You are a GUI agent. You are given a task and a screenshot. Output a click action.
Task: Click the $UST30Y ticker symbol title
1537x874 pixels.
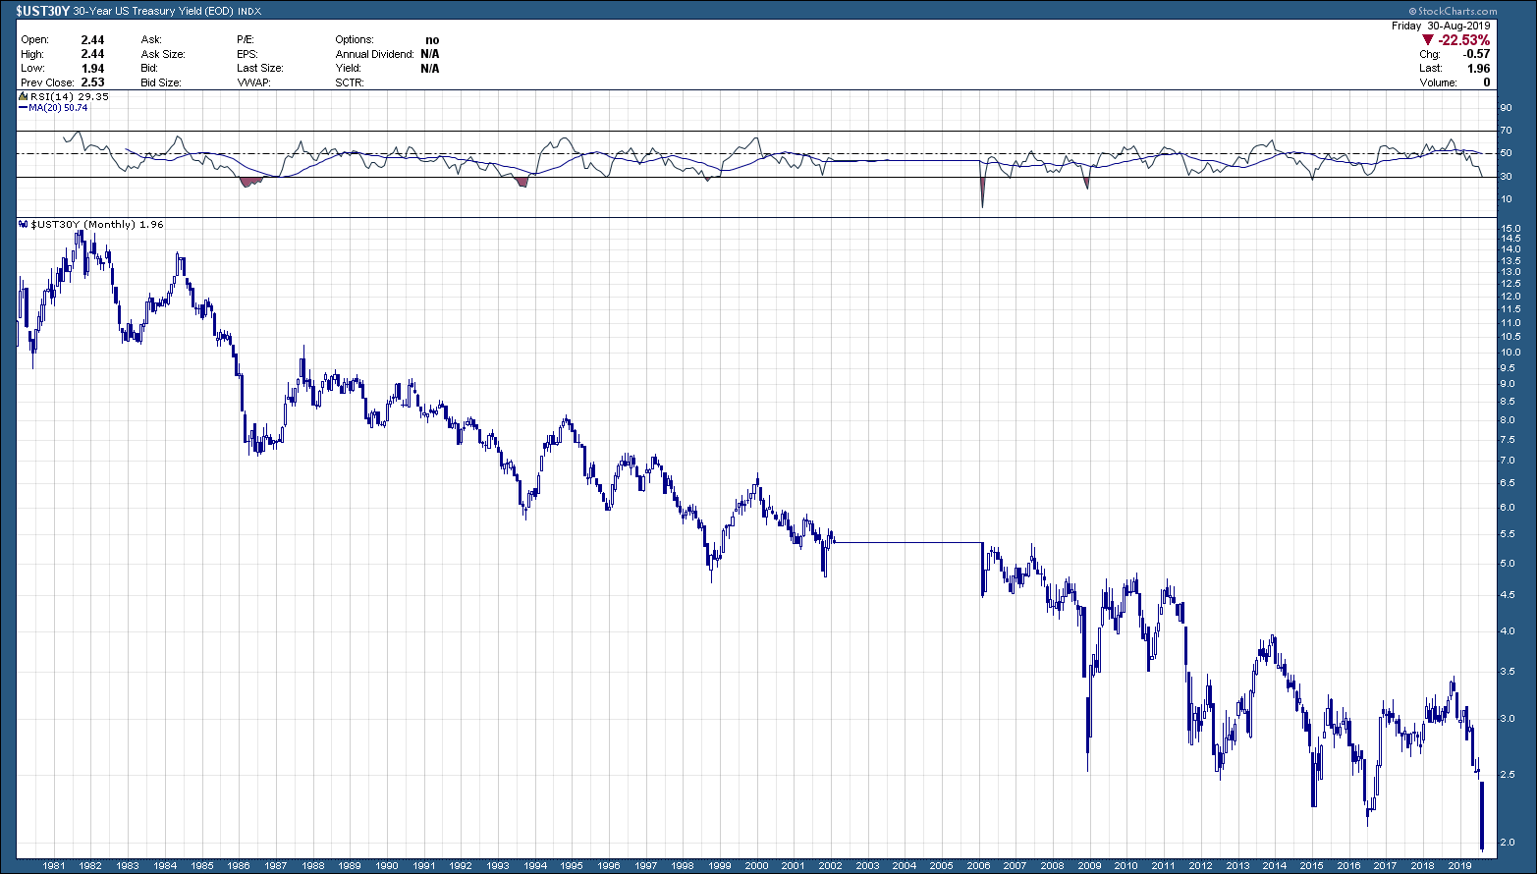click(42, 11)
